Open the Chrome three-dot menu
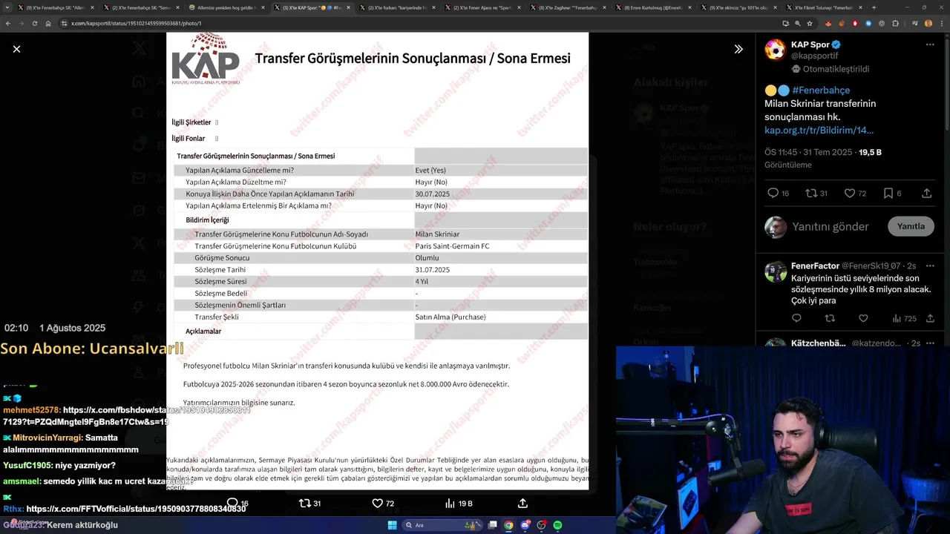The image size is (950, 534). tap(942, 23)
